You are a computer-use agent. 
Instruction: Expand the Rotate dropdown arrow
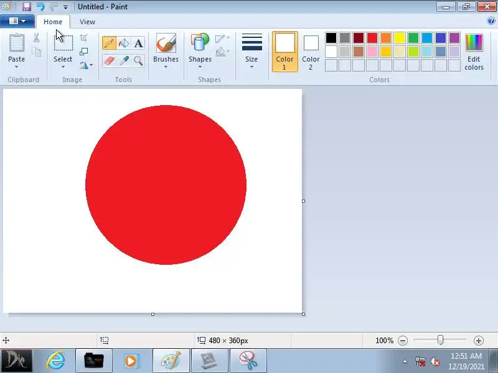(91, 65)
